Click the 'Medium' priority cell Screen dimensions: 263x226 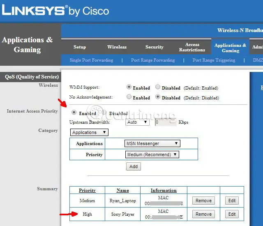pos(87,201)
